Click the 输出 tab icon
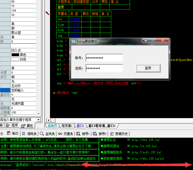This screenshot has width=193, height=170. (9, 133)
